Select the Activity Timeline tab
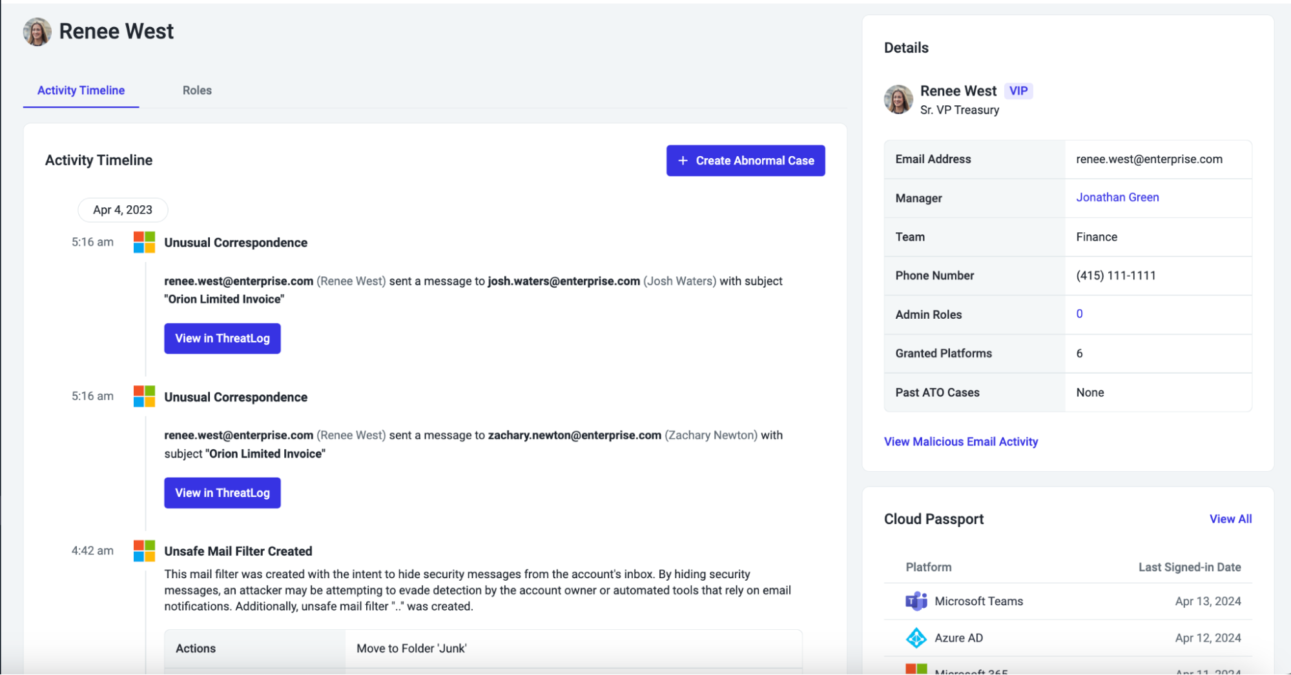The width and height of the screenshot is (1291, 675). coord(81,90)
